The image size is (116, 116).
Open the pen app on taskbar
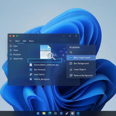pyautogui.click(x=67, y=113)
